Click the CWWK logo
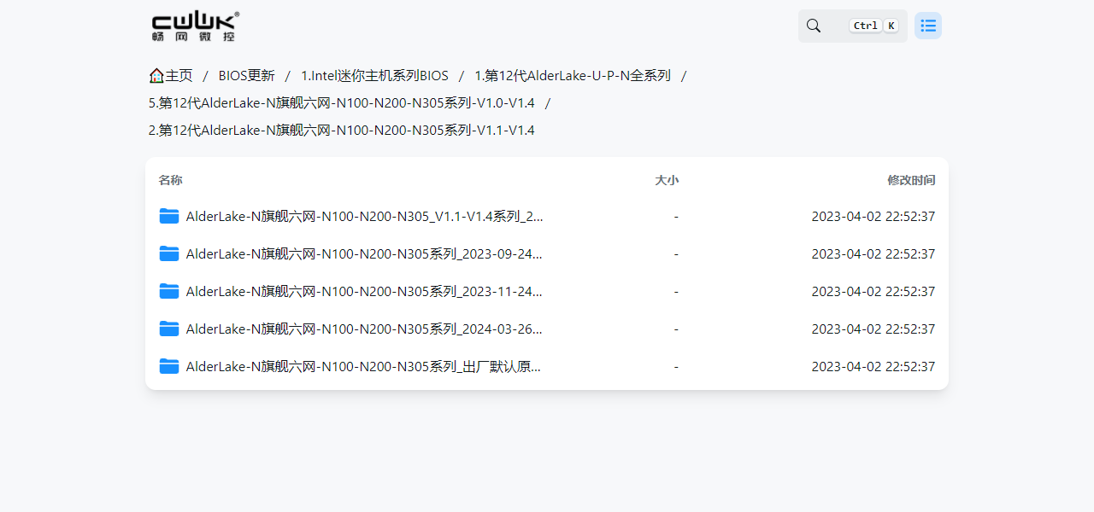This screenshot has height=512, width=1094. [x=196, y=26]
